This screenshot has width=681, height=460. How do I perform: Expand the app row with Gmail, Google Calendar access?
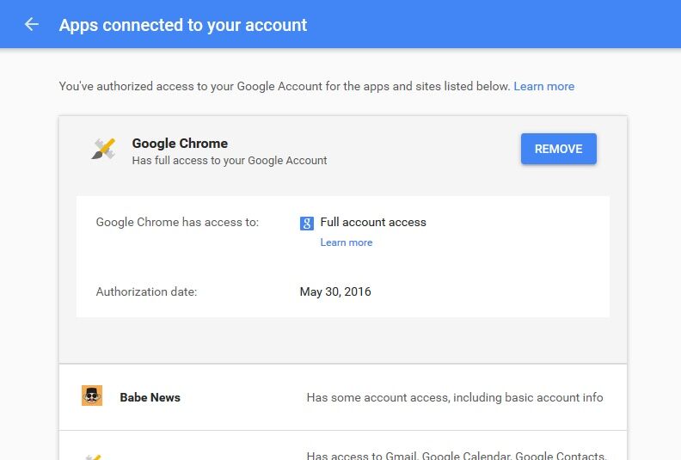click(x=343, y=446)
